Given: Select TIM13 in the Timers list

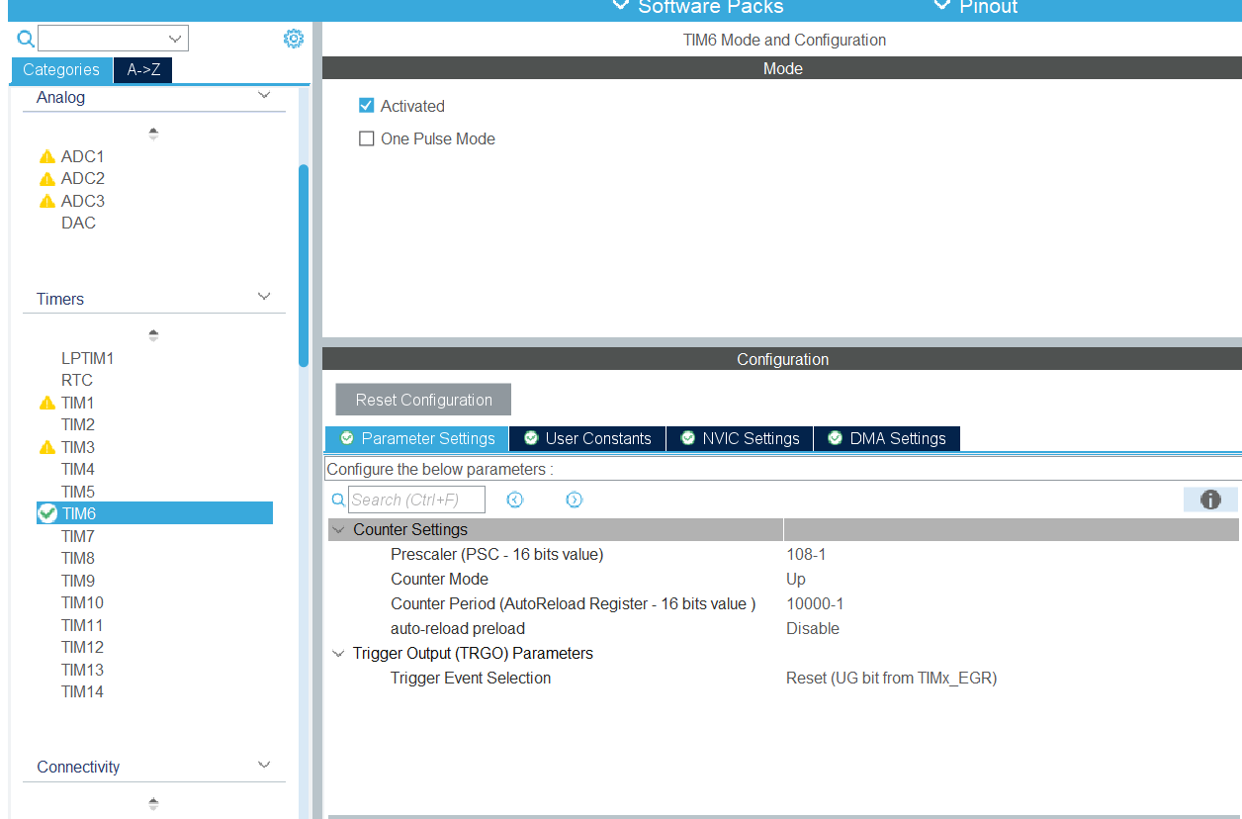Looking at the screenshot, I should click(82, 670).
